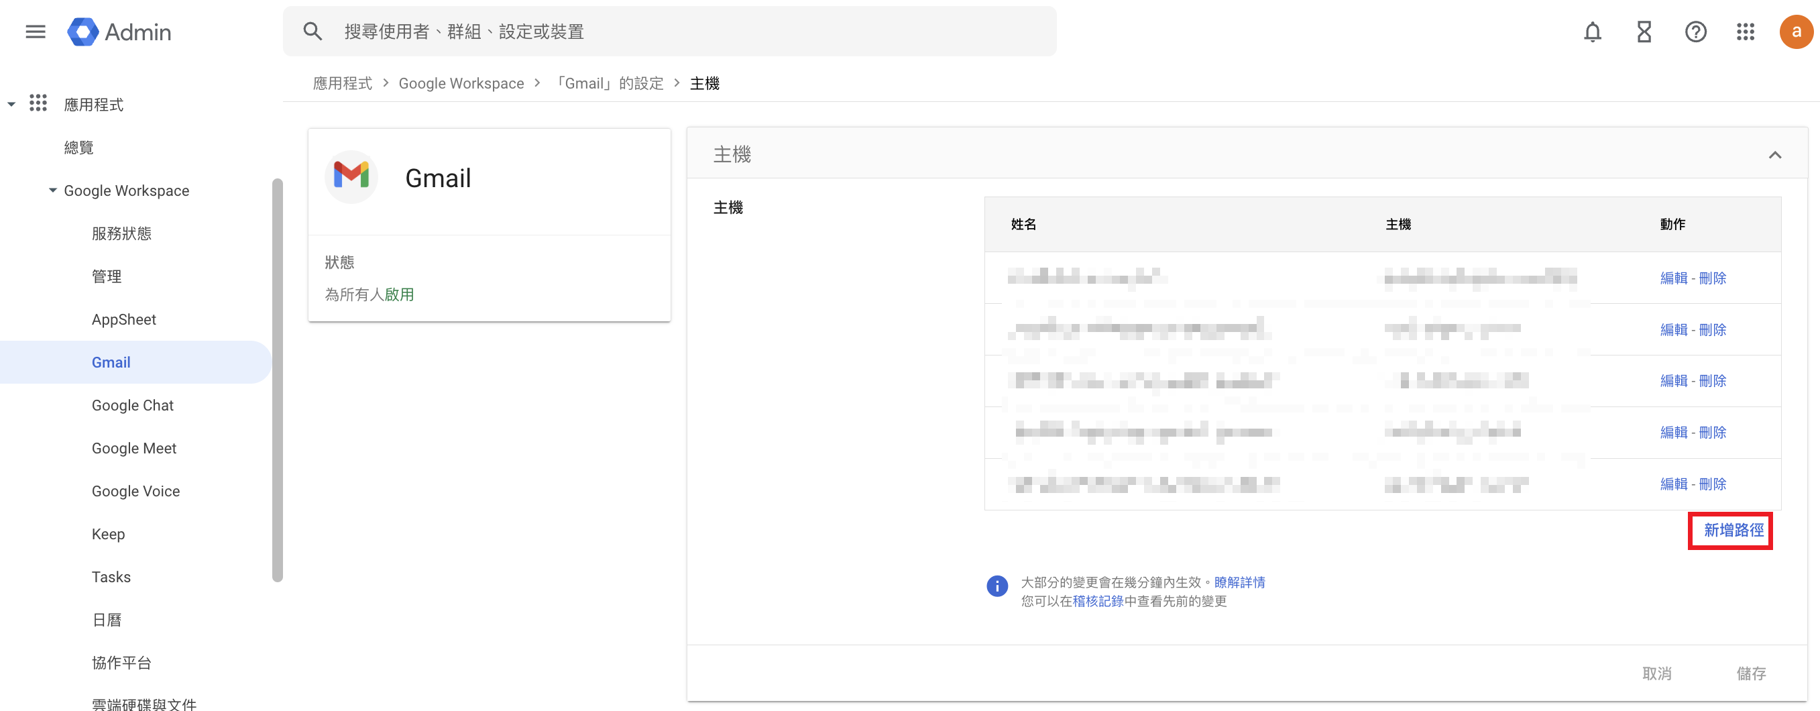Click the blue info icon
Viewport: 1820px width, 711px height.
997,586
